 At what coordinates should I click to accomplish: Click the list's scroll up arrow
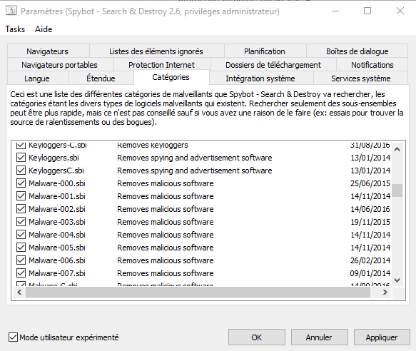coord(397,149)
